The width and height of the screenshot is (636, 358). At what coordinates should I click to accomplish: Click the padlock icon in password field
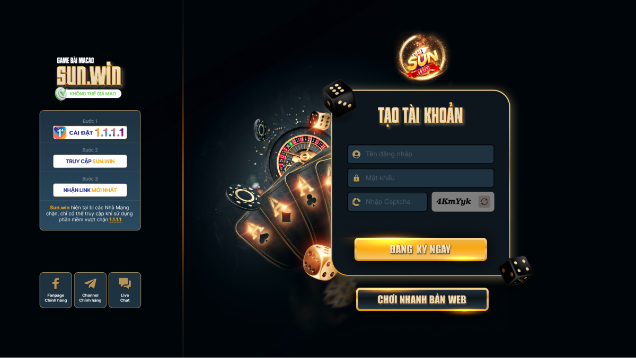click(356, 178)
